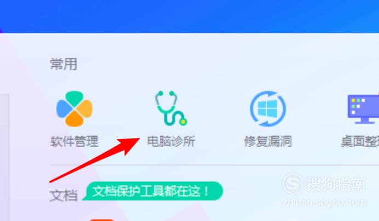379x221 pixels.
Task: Click the green 文档保护工具都在这 tip bubble
Action: click(x=153, y=191)
